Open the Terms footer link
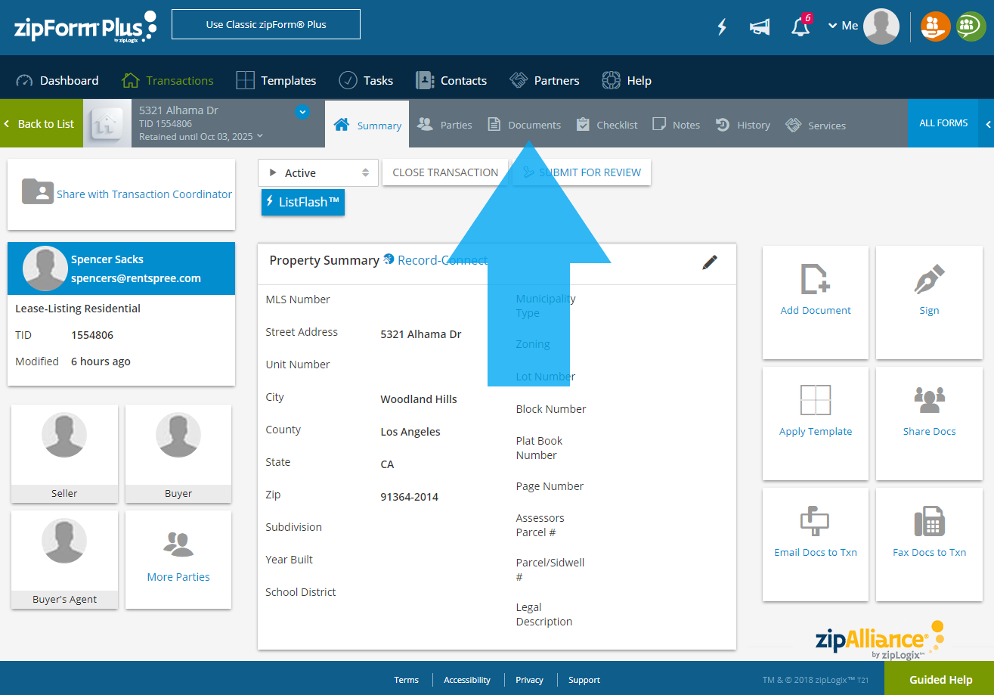 coord(406,680)
